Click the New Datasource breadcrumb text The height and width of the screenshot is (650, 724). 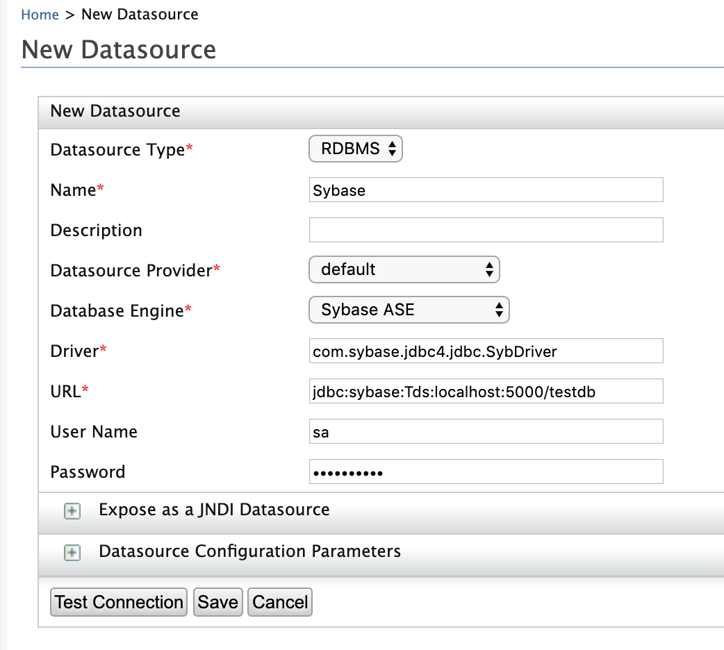[140, 15]
